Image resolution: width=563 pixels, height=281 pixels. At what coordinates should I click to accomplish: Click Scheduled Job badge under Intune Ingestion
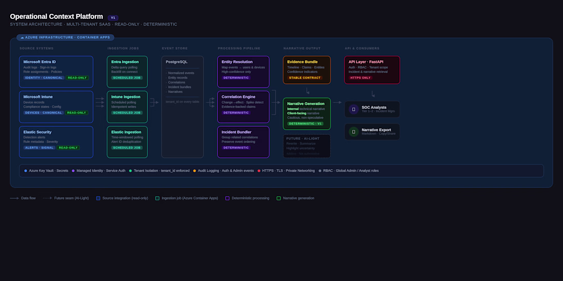click(127, 112)
